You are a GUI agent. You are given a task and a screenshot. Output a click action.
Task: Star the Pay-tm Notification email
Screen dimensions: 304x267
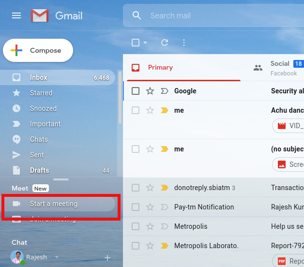click(150, 207)
